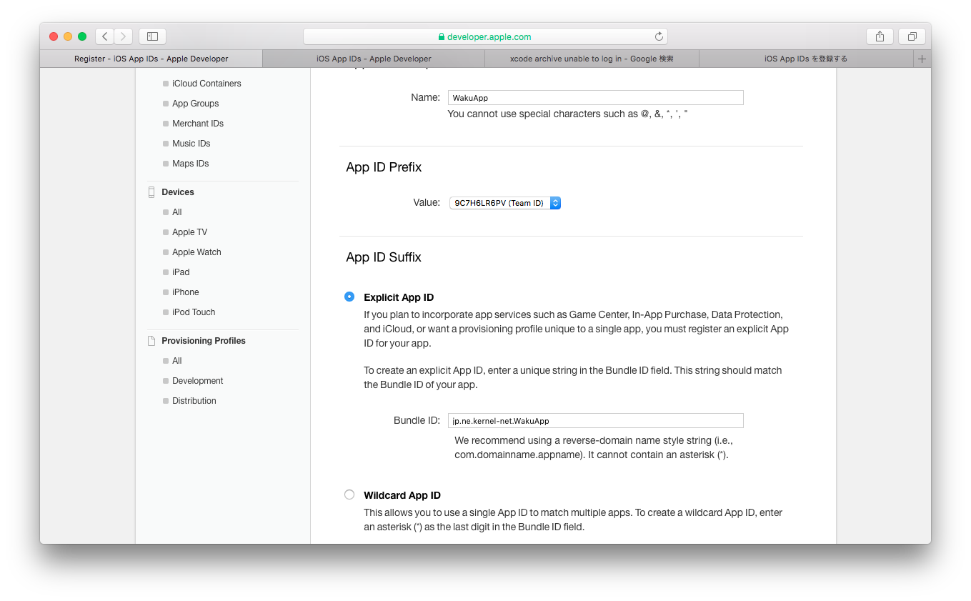Click the Bundle ID input field

[x=595, y=421]
